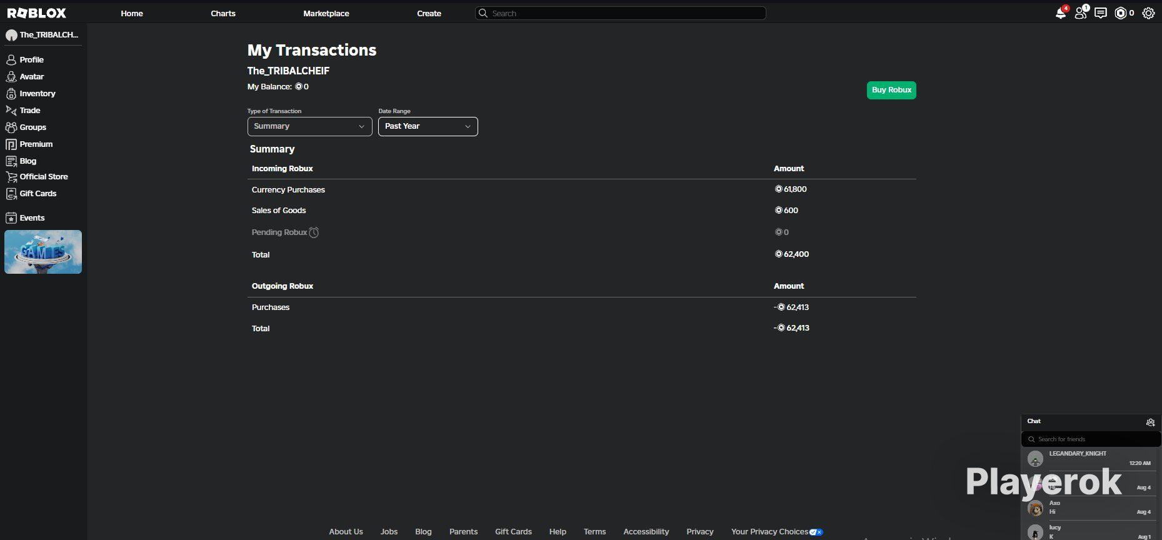Image resolution: width=1162 pixels, height=540 pixels.
Task: Expand the Type of Transaction dropdown
Action: click(x=309, y=126)
